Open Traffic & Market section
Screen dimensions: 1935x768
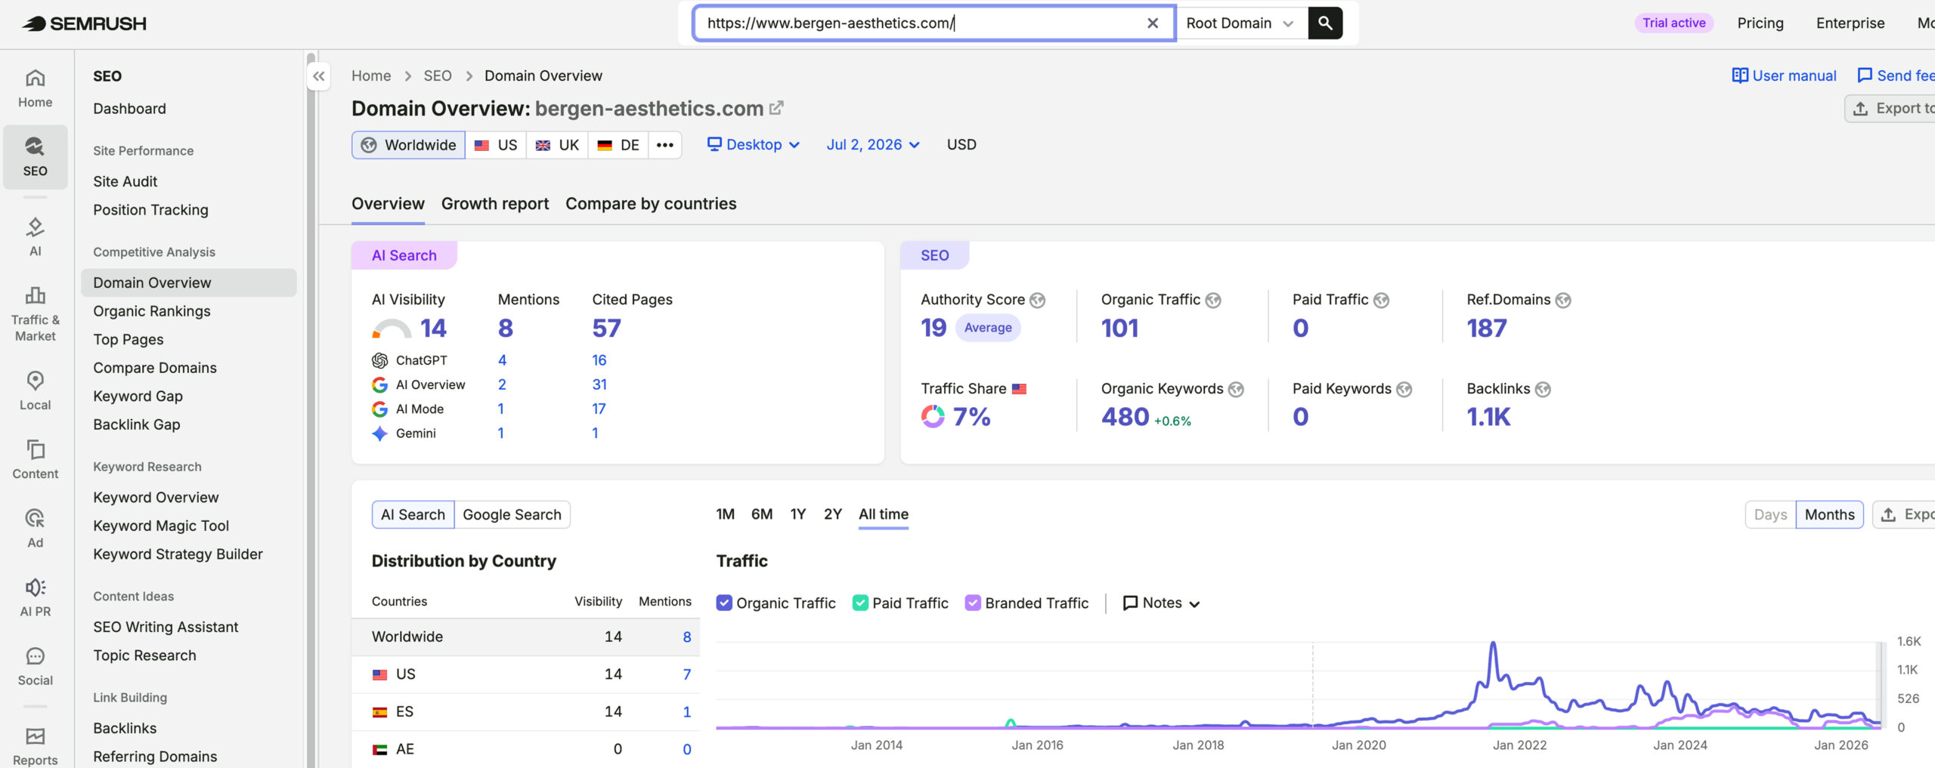pyautogui.click(x=35, y=314)
